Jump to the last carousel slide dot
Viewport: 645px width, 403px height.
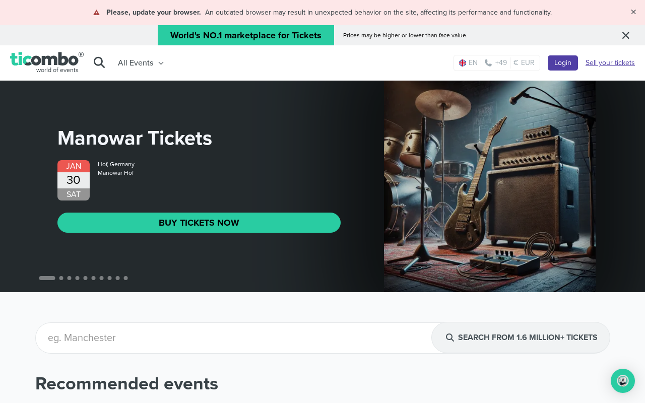[x=125, y=278]
